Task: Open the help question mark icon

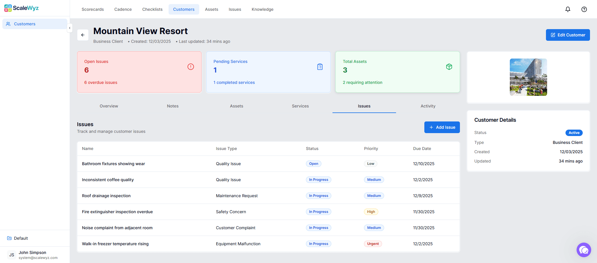Action: tap(584, 9)
